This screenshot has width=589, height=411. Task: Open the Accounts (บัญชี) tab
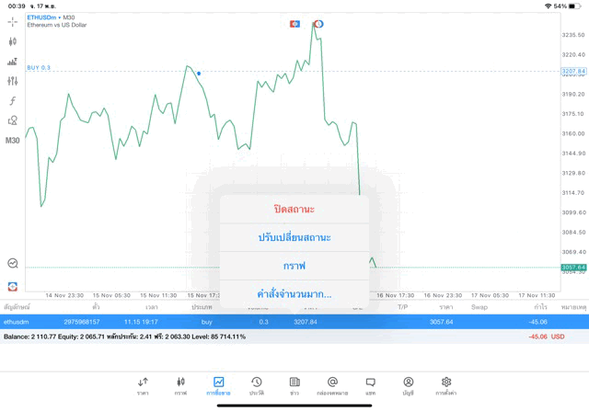click(408, 385)
